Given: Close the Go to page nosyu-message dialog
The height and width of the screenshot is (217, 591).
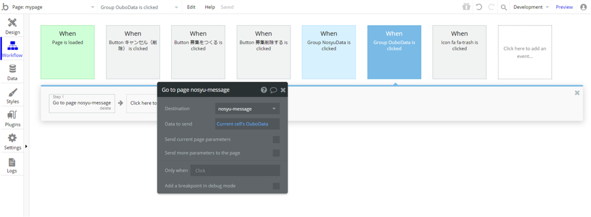Looking at the screenshot, I should pos(283,90).
